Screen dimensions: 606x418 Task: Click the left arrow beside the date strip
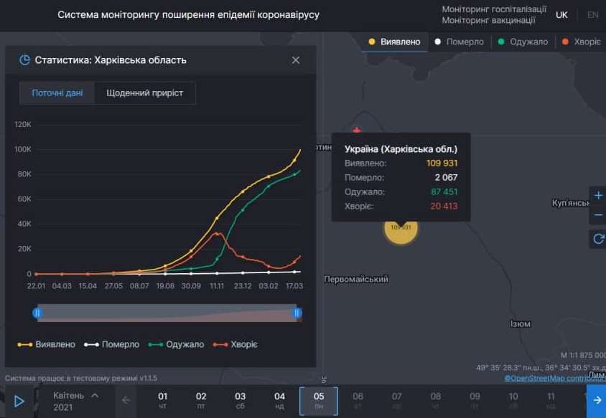[126, 402]
